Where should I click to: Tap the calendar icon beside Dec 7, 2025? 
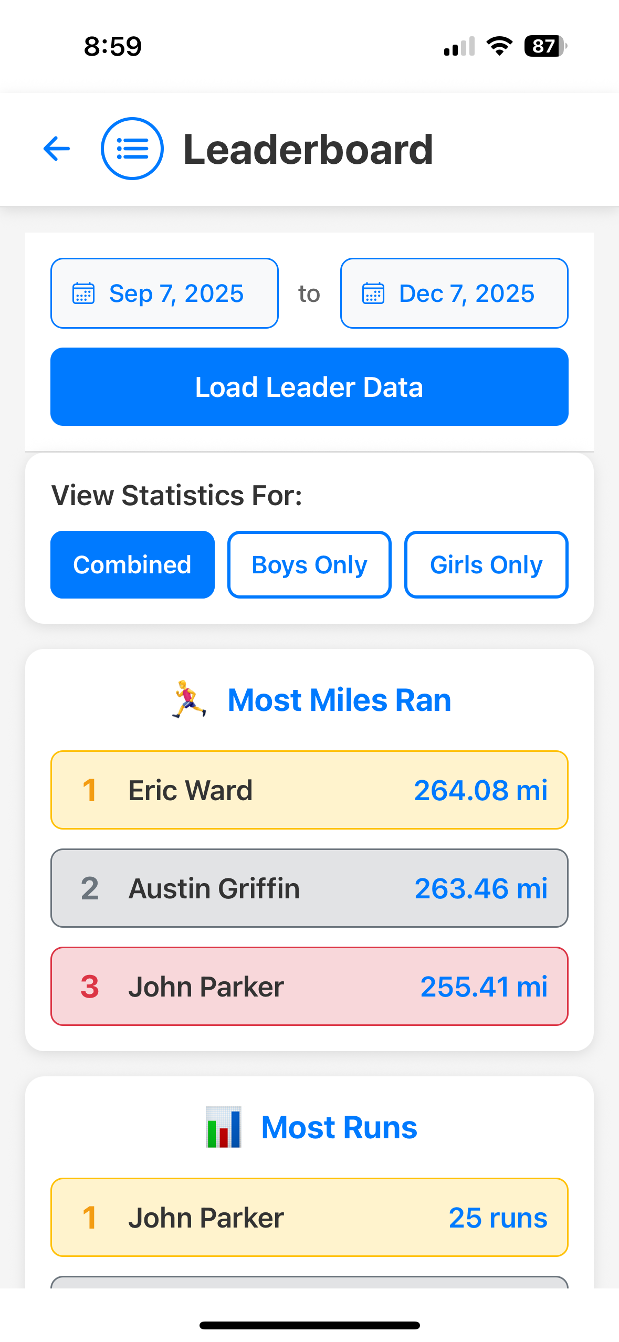tap(373, 293)
